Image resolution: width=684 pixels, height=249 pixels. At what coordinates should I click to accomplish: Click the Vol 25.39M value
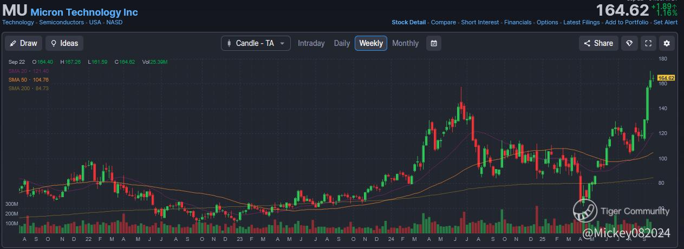tap(155, 62)
